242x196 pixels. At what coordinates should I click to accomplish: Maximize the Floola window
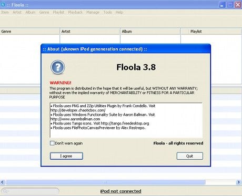[230, 5]
